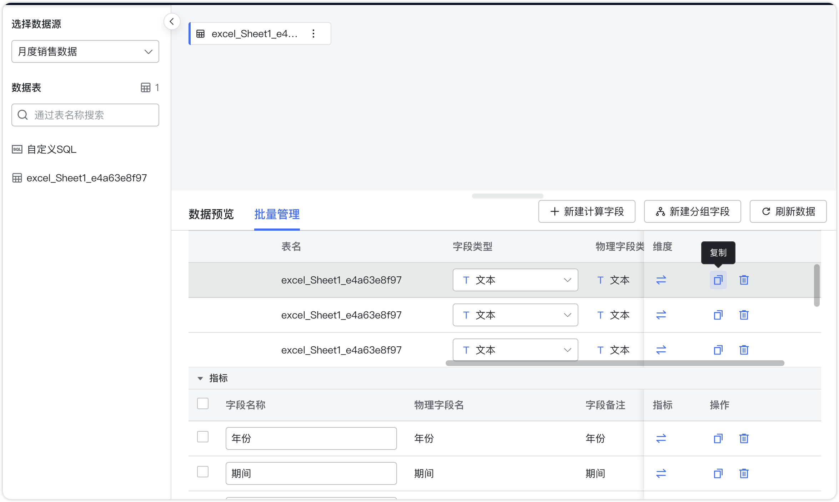The image size is (839, 502).
Task: Click the 期间 field name input
Action: point(311,473)
